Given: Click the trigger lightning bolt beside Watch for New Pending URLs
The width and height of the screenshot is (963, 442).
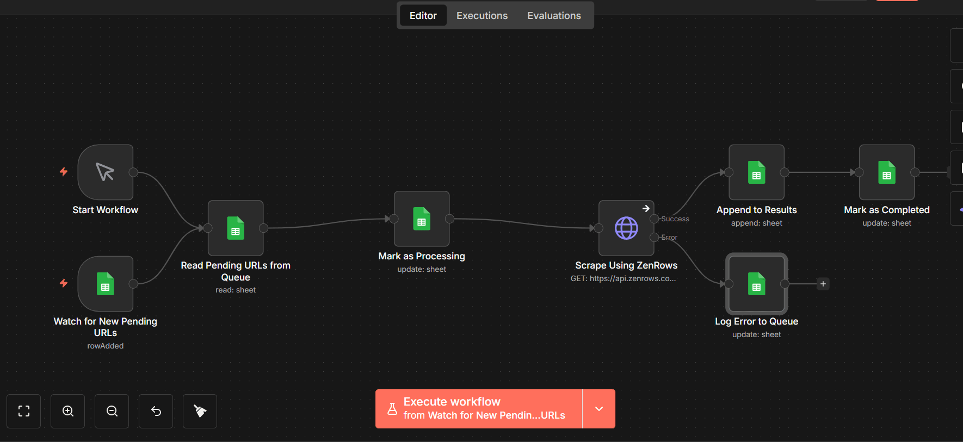Looking at the screenshot, I should (64, 283).
